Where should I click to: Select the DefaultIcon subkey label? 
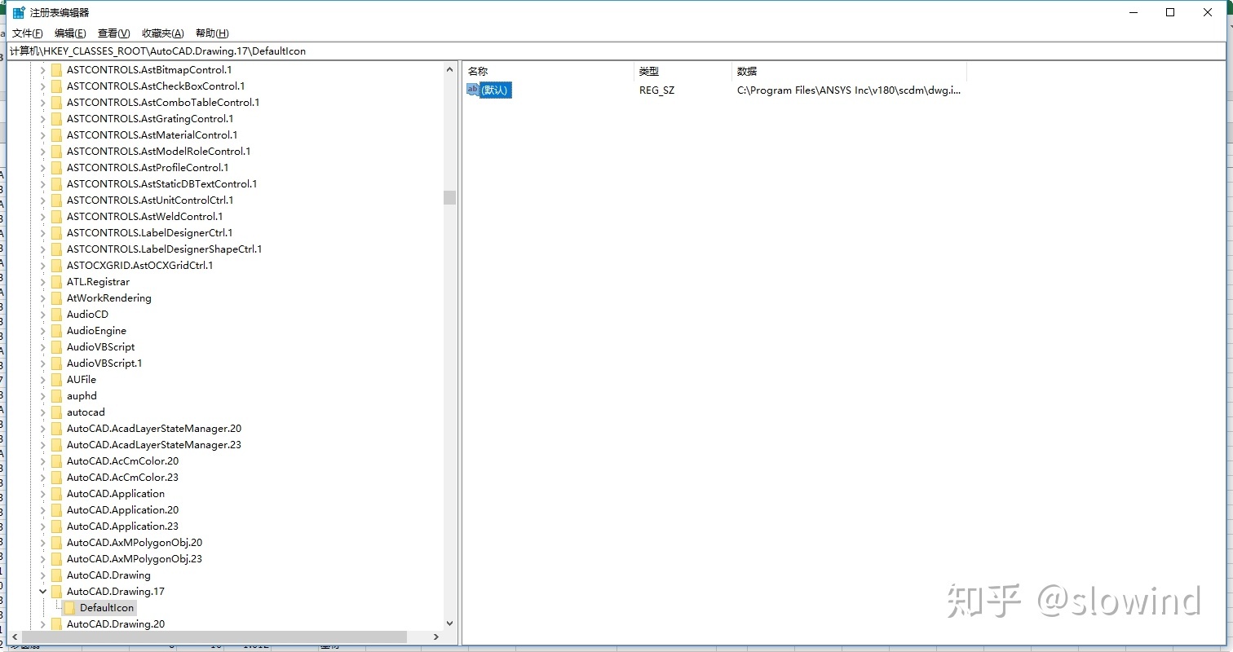[x=107, y=608]
